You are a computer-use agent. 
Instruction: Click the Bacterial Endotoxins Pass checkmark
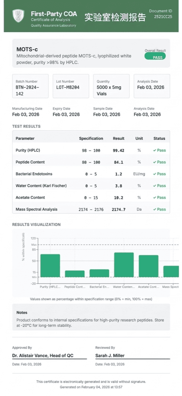pos(155,174)
